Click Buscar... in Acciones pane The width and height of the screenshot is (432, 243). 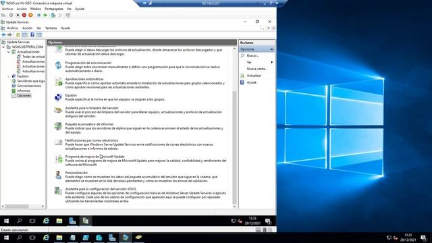(x=252, y=55)
